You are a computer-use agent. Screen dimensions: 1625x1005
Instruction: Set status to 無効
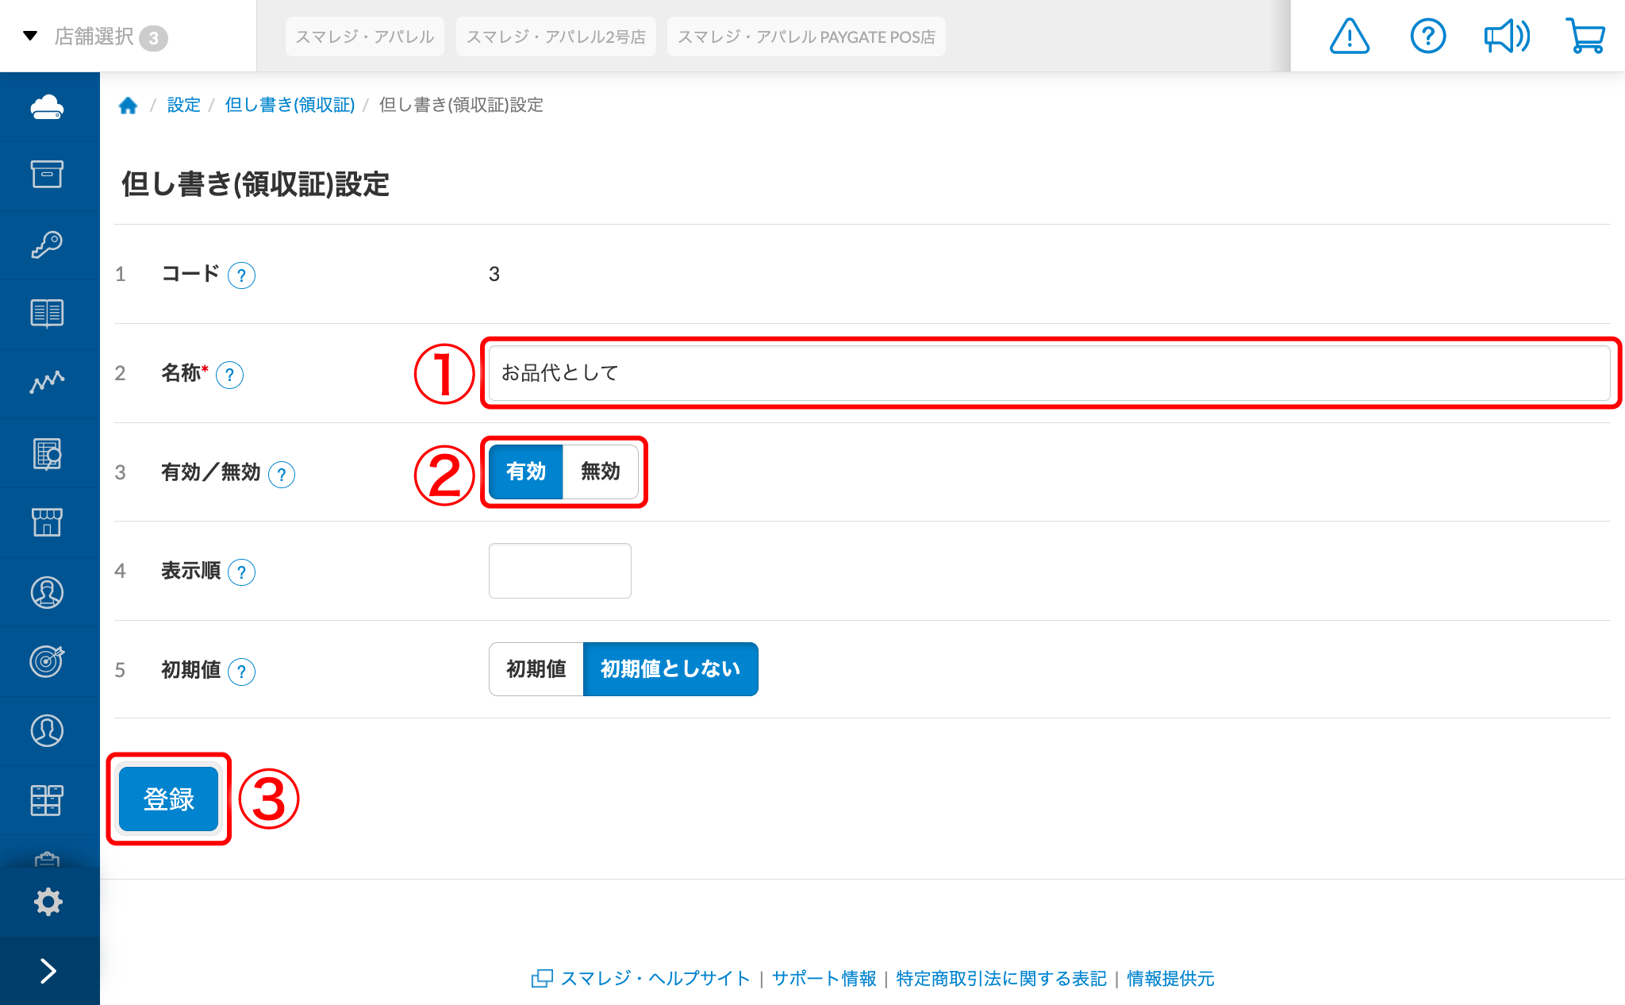(x=601, y=472)
